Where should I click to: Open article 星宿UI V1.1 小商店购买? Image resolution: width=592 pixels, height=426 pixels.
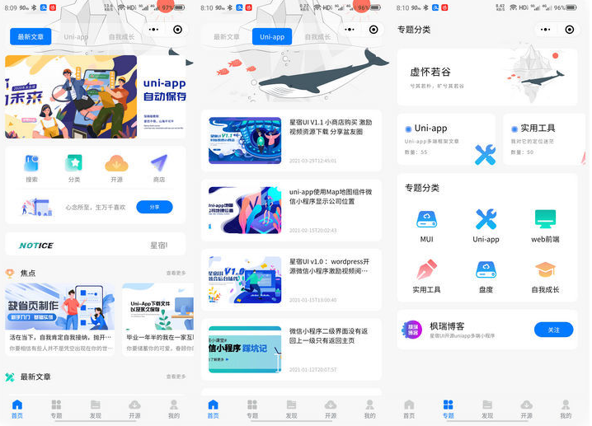(x=292, y=141)
